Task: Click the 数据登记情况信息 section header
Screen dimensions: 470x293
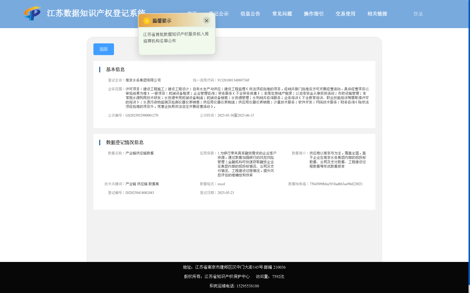Action: point(125,142)
